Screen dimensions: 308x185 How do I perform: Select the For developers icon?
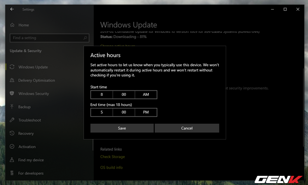click(x=12, y=173)
